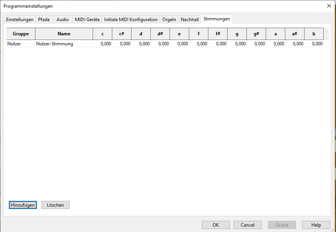
Task: Select the b note value cell
Action: point(314,44)
